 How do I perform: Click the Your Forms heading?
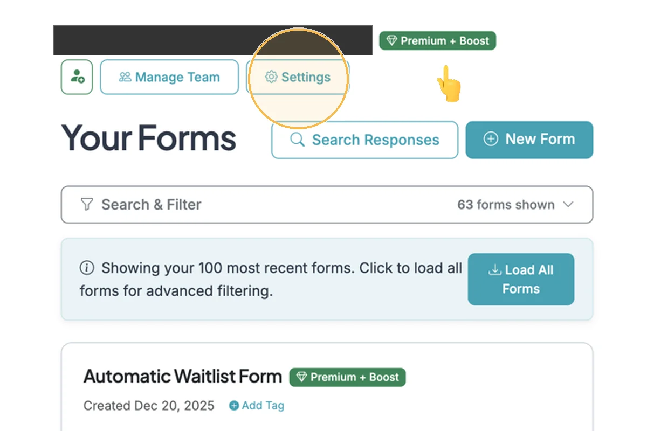coord(148,137)
